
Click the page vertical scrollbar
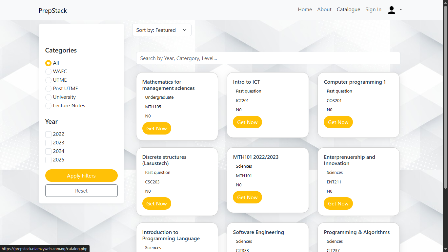coord(445,97)
